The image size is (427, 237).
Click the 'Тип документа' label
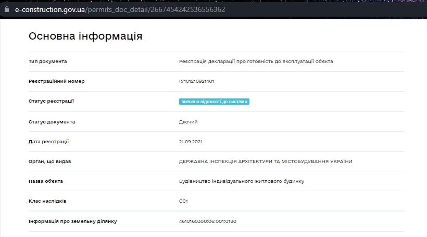coord(48,61)
